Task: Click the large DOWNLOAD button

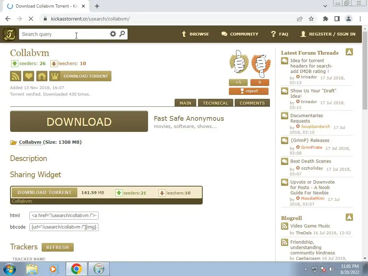Action: click(79, 121)
